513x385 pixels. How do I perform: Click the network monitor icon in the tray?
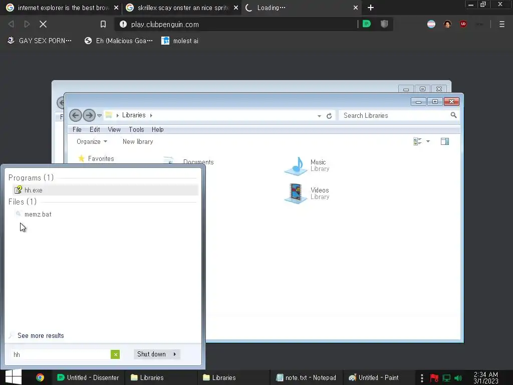[x=446, y=378]
